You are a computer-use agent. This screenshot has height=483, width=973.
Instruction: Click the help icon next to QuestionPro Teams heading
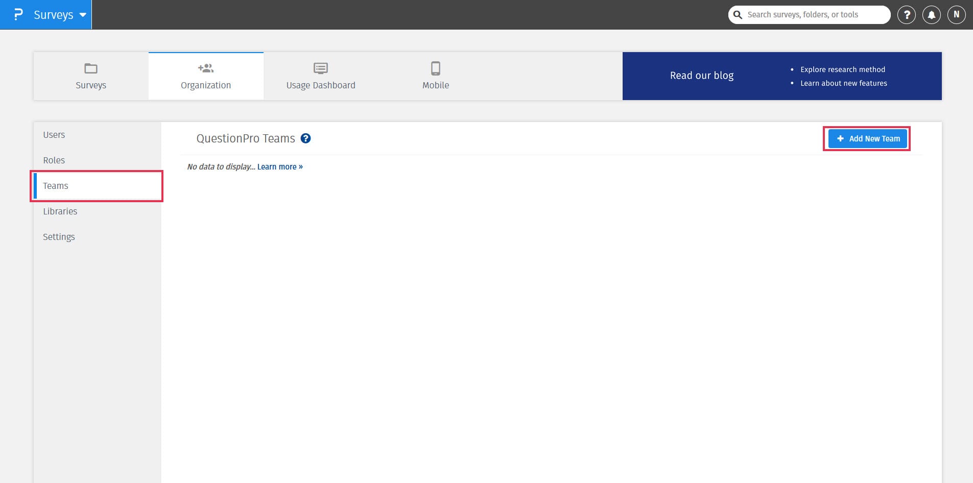(305, 138)
